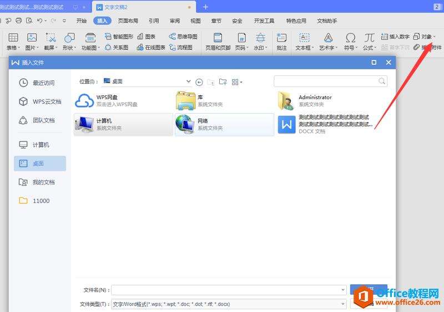Switch to the 页面布局 ribbon tab
The image size is (444, 312).
(x=128, y=21)
